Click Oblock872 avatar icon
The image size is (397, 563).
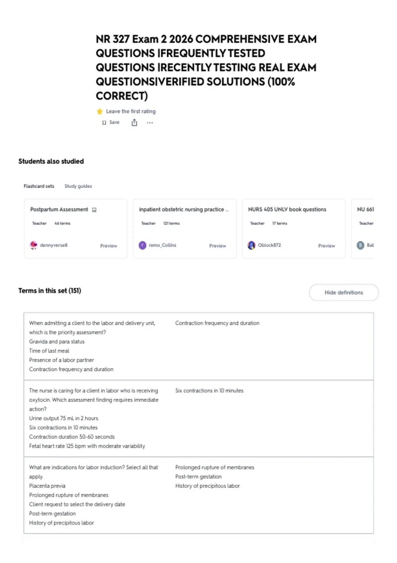point(251,245)
